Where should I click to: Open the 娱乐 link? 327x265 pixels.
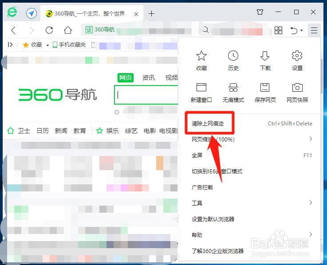pyautogui.click(x=112, y=131)
